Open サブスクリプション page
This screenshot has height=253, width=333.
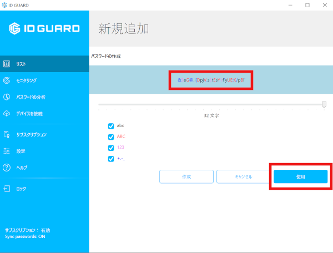tap(44, 134)
